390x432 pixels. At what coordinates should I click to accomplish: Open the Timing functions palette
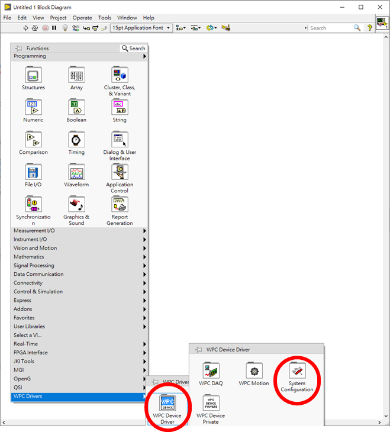pos(76,140)
